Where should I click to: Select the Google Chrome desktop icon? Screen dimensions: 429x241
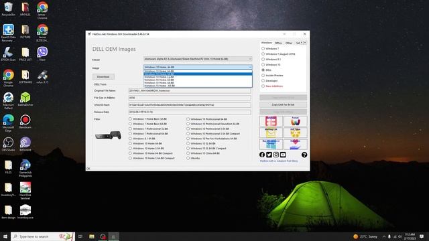coord(8,78)
